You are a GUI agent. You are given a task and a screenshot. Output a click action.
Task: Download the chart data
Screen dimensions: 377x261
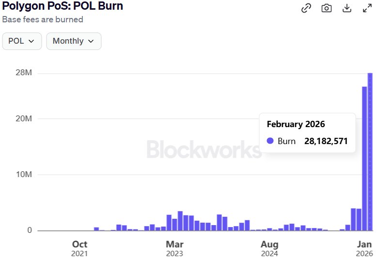[x=346, y=8]
